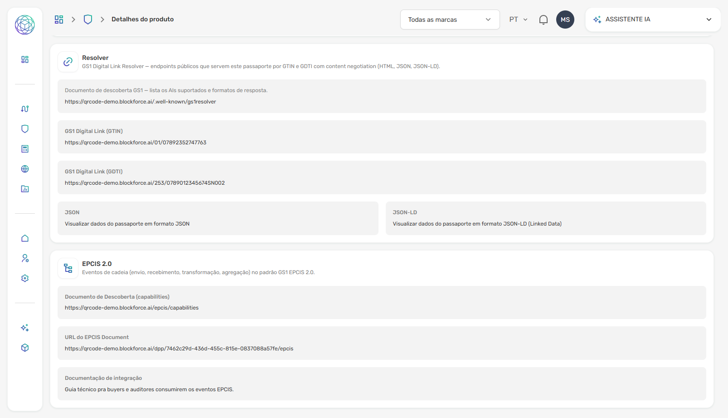Open the Todas as marcas dropdown
The height and width of the screenshot is (418, 728).
coord(450,20)
